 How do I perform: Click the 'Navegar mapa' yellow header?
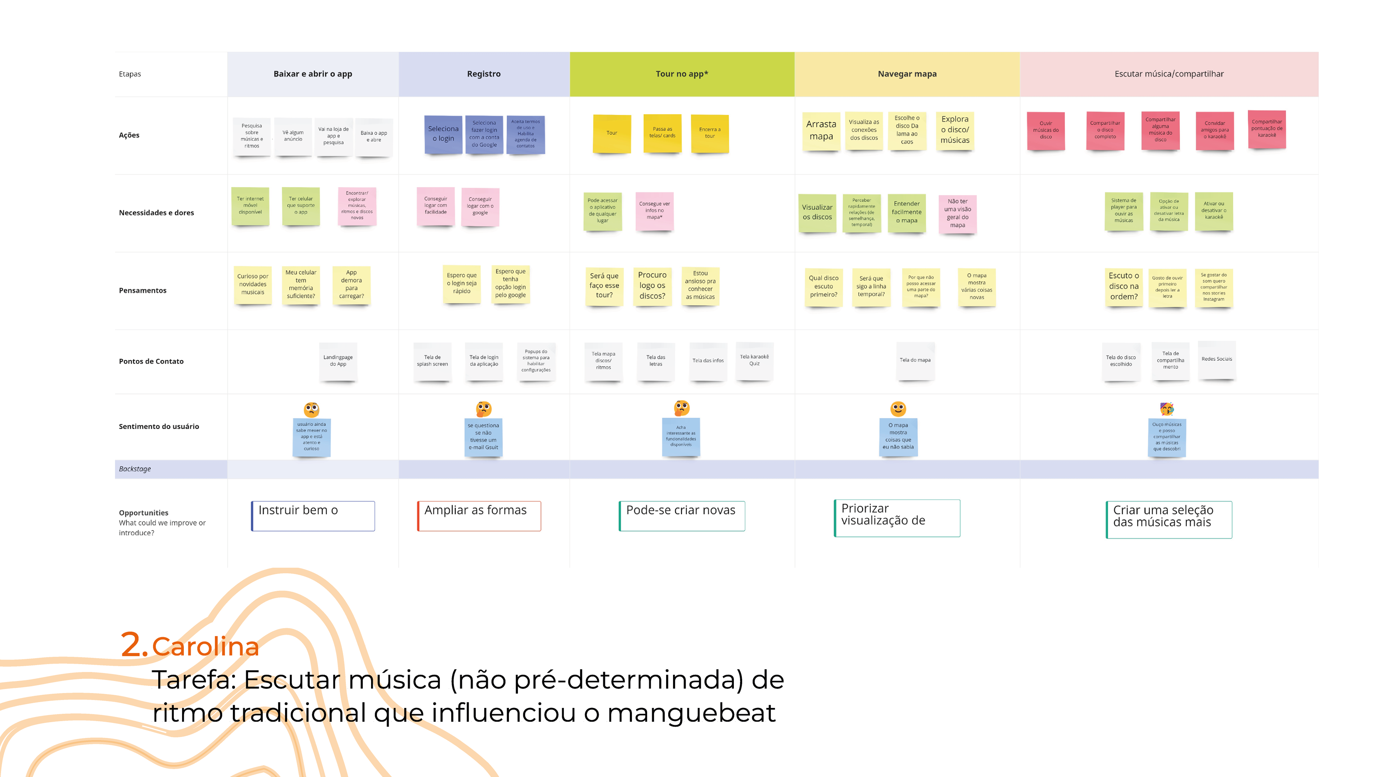[x=907, y=74]
